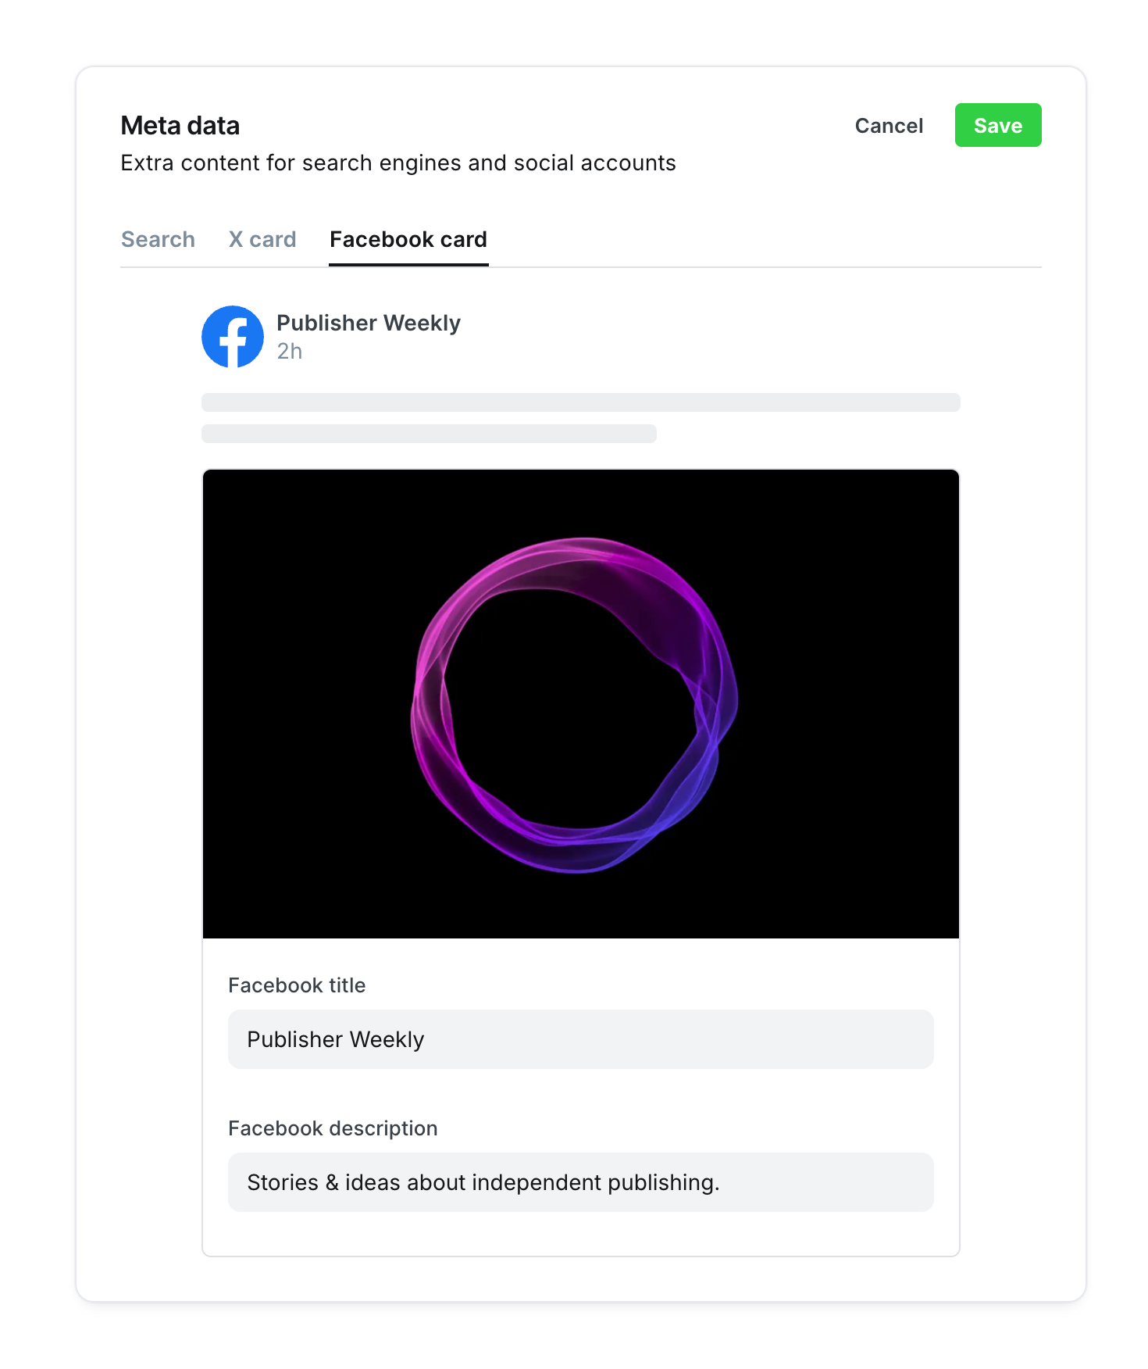Cancel editing the meta data
This screenshot has height=1369, width=1148.
889,126
